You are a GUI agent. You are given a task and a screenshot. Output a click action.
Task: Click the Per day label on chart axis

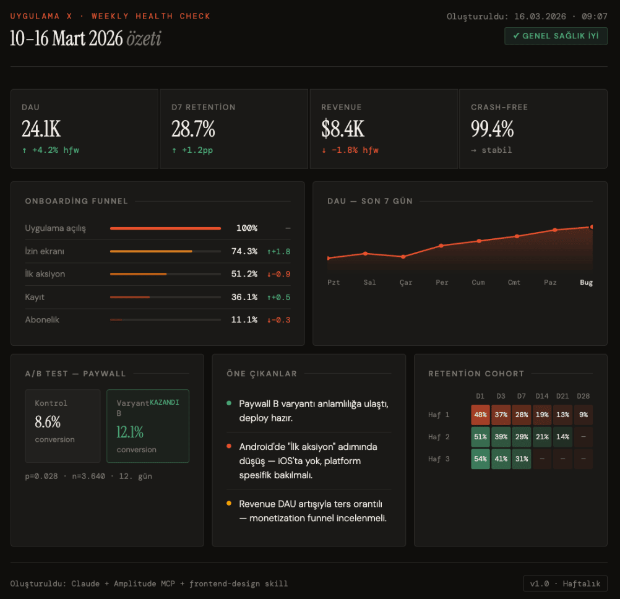point(442,282)
